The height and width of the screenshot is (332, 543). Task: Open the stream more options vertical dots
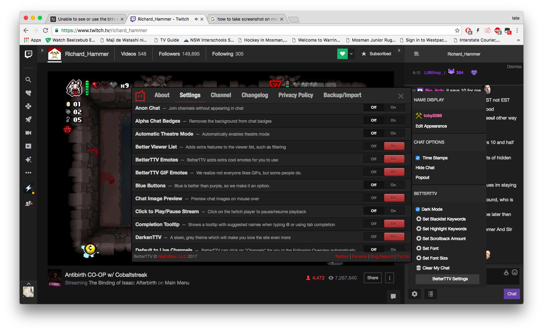coord(390,278)
